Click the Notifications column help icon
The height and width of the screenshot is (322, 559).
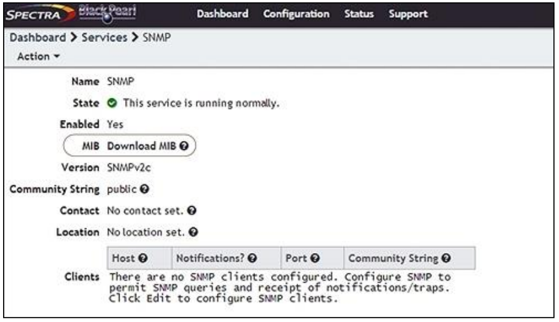[253, 258]
